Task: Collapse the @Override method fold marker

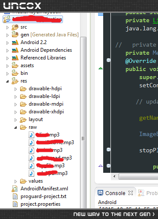Action: pyautogui.click(x=108, y=60)
